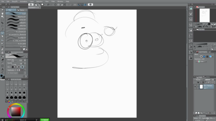This screenshot has height=121, width=216.
Task: Expand the anti-aliasing options arrow
Action: [x=25, y=67]
